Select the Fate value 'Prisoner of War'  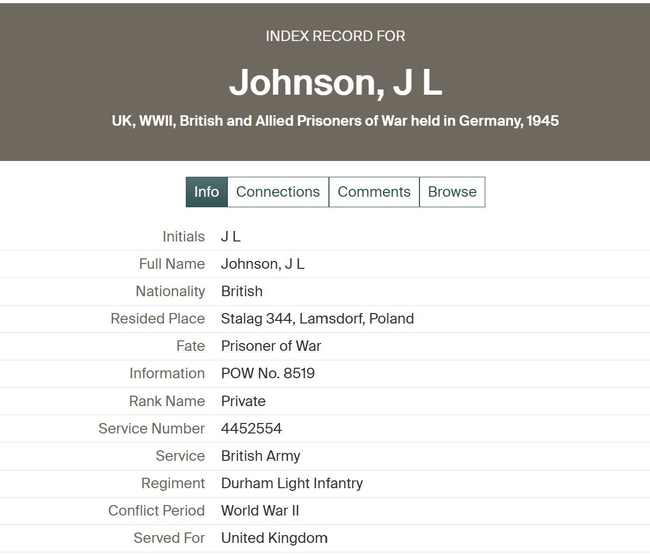(x=271, y=346)
